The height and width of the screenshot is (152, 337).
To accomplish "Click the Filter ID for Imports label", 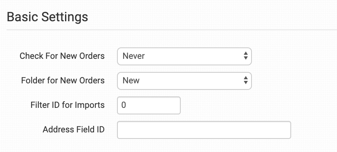I will (x=67, y=105).
